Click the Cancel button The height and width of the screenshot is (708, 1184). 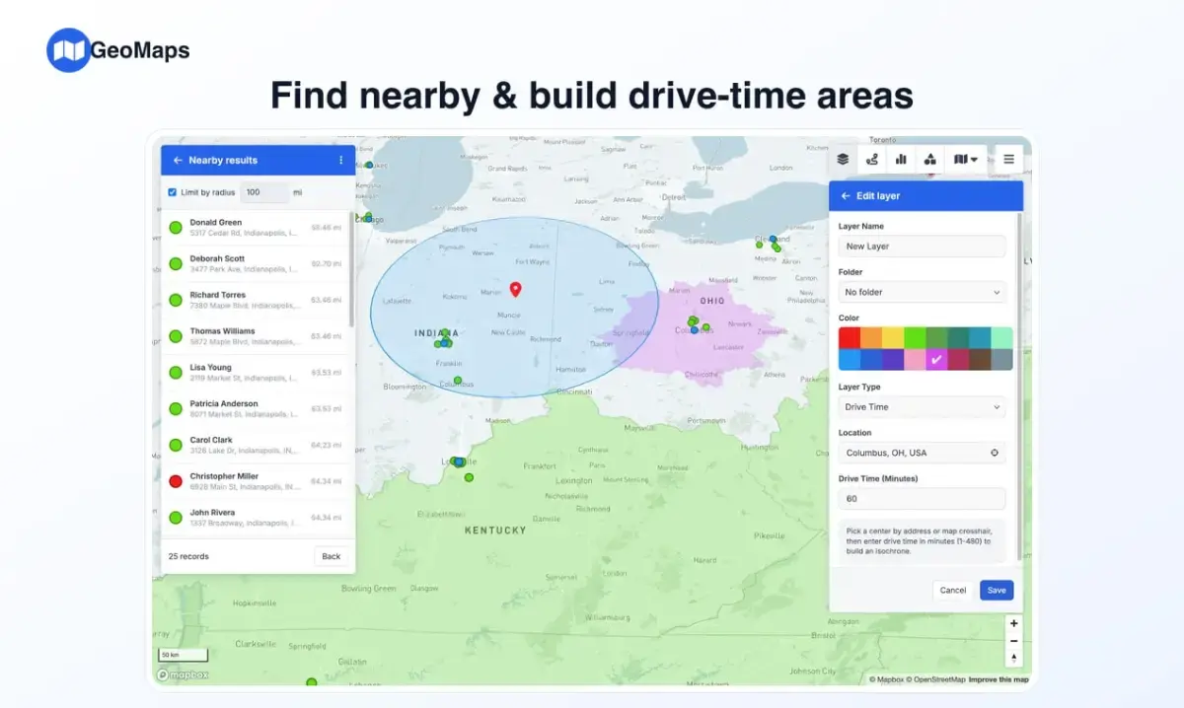pyautogui.click(x=953, y=591)
